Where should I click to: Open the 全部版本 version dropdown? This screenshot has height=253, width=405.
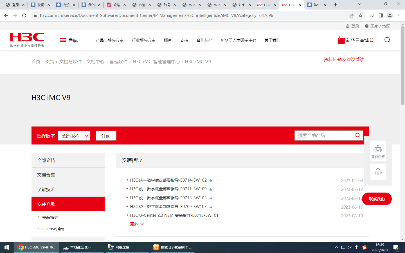74,136
